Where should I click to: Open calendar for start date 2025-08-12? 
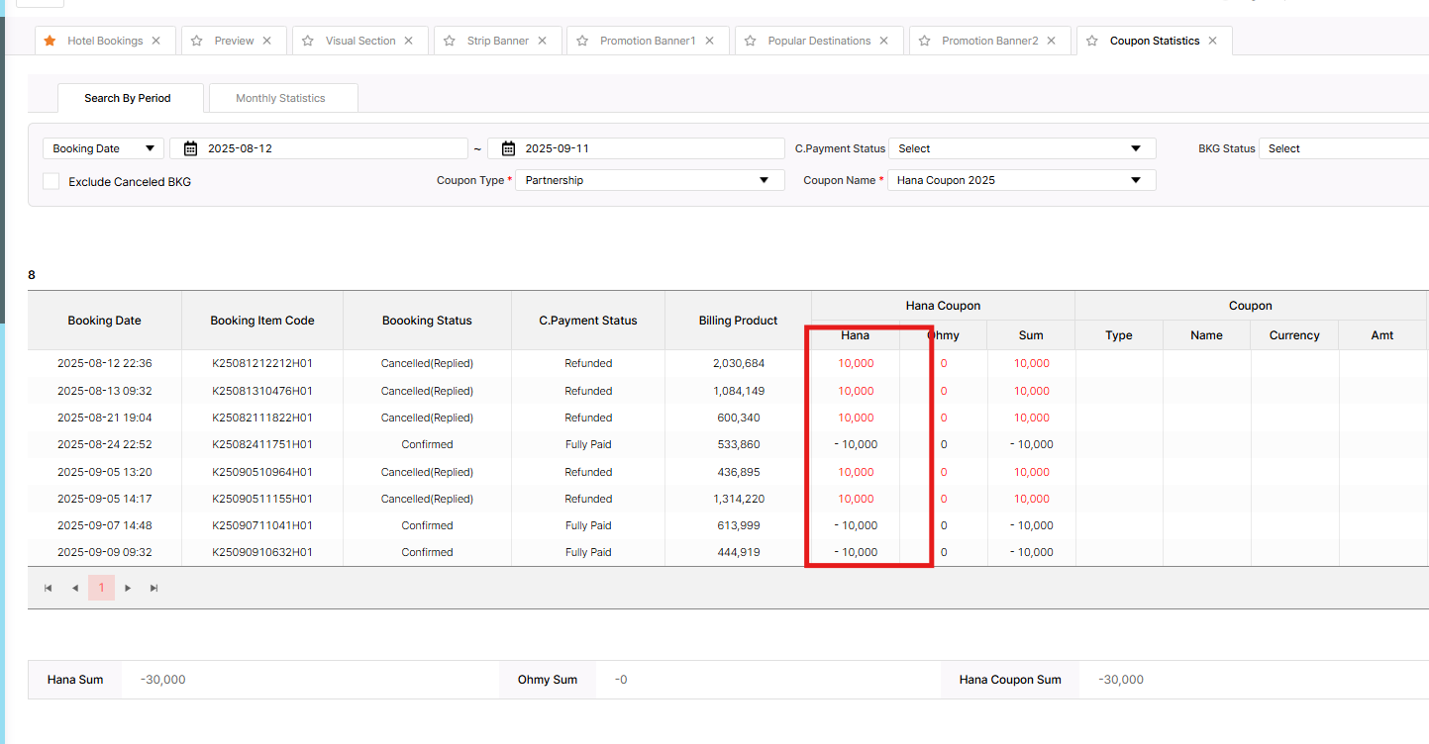point(190,148)
